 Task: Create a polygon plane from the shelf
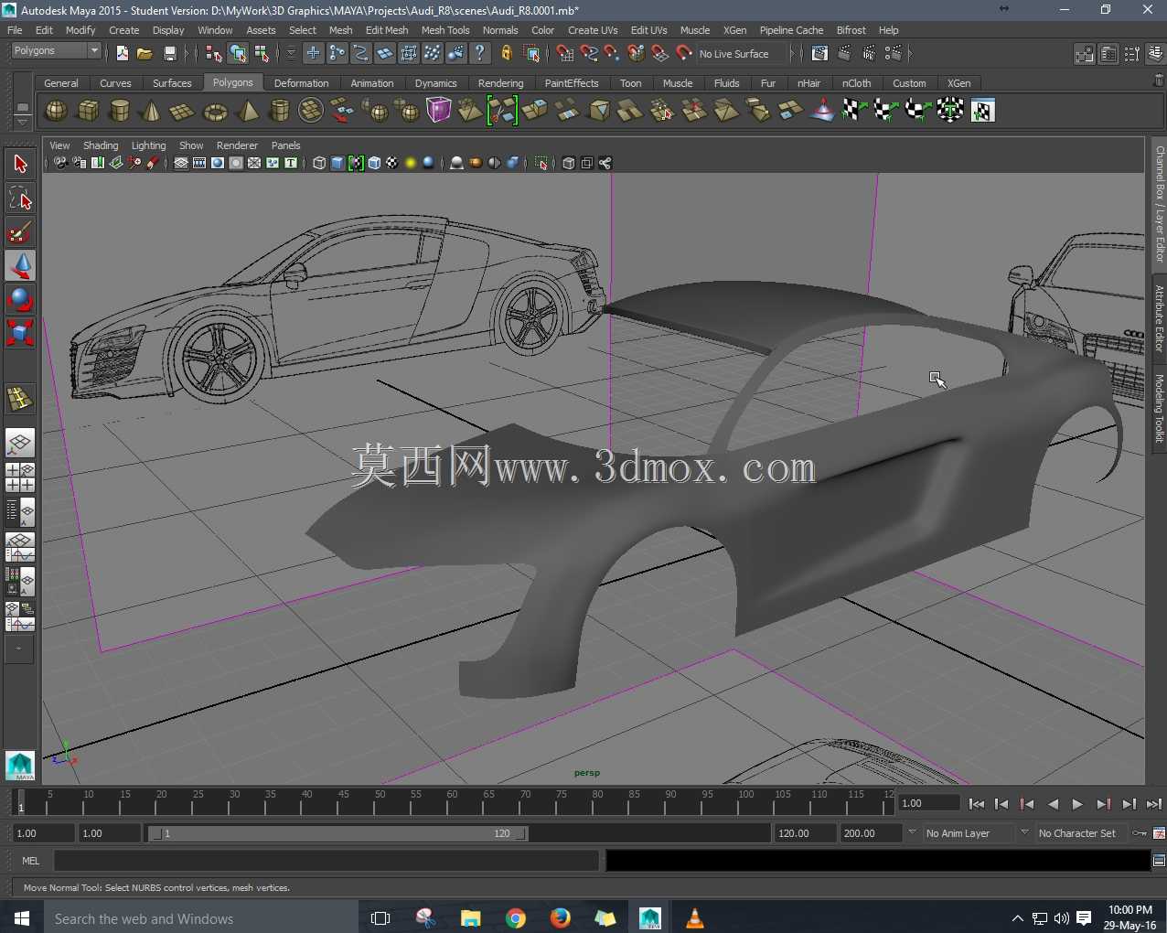183,111
